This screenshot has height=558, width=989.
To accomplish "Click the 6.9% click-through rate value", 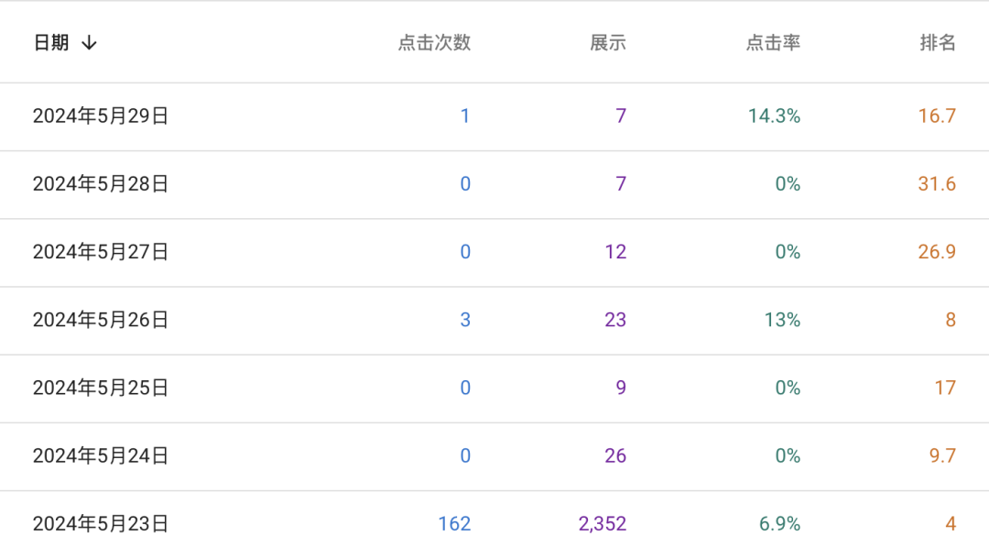I will point(779,524).
